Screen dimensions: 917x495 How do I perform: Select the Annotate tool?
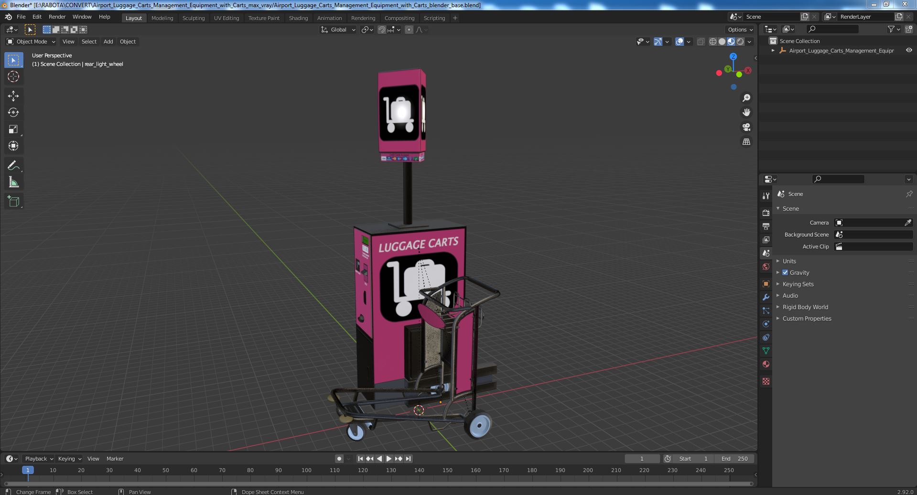(13, 166)
